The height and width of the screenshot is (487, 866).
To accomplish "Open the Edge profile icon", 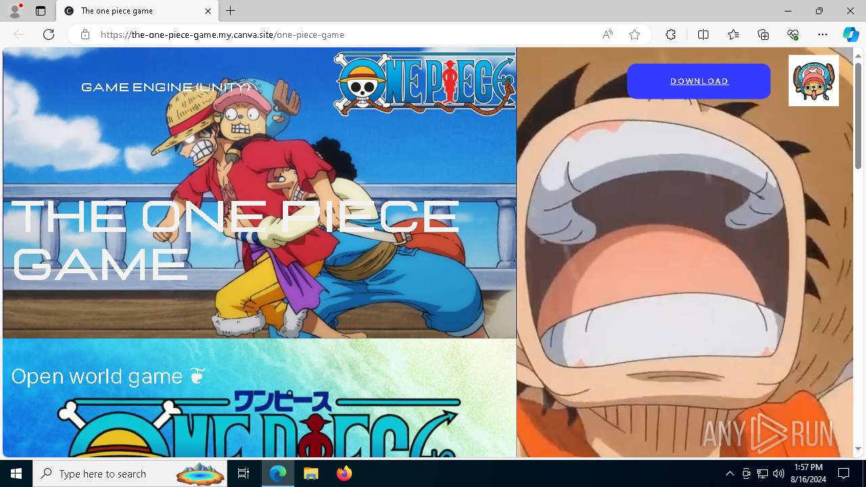I will point(15,11).
